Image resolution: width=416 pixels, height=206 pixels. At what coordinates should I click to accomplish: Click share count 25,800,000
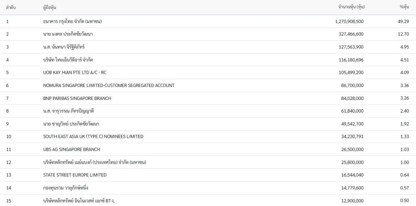[x=352, y=162]
